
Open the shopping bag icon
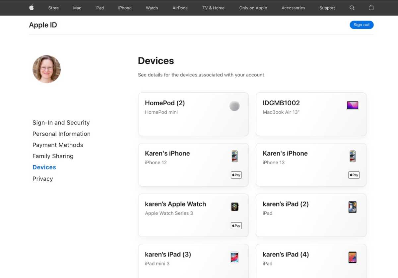point(371,8)
